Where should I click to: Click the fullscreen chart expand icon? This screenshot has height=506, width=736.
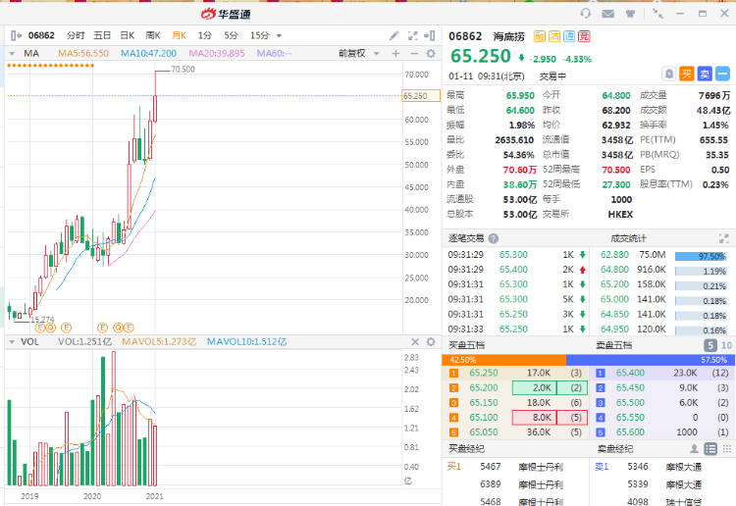(411, 35)
